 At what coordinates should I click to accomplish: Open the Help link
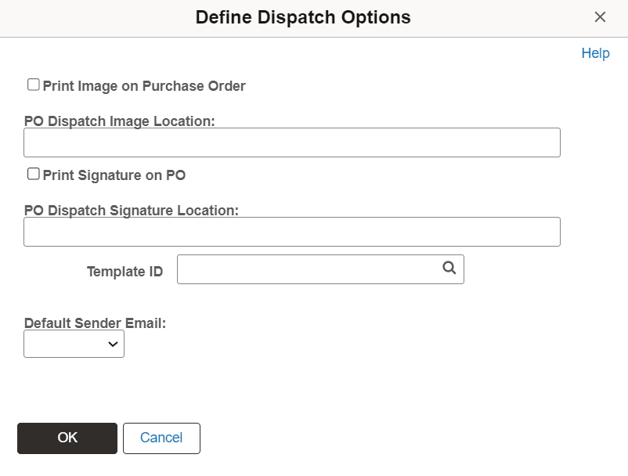point(596,52)
